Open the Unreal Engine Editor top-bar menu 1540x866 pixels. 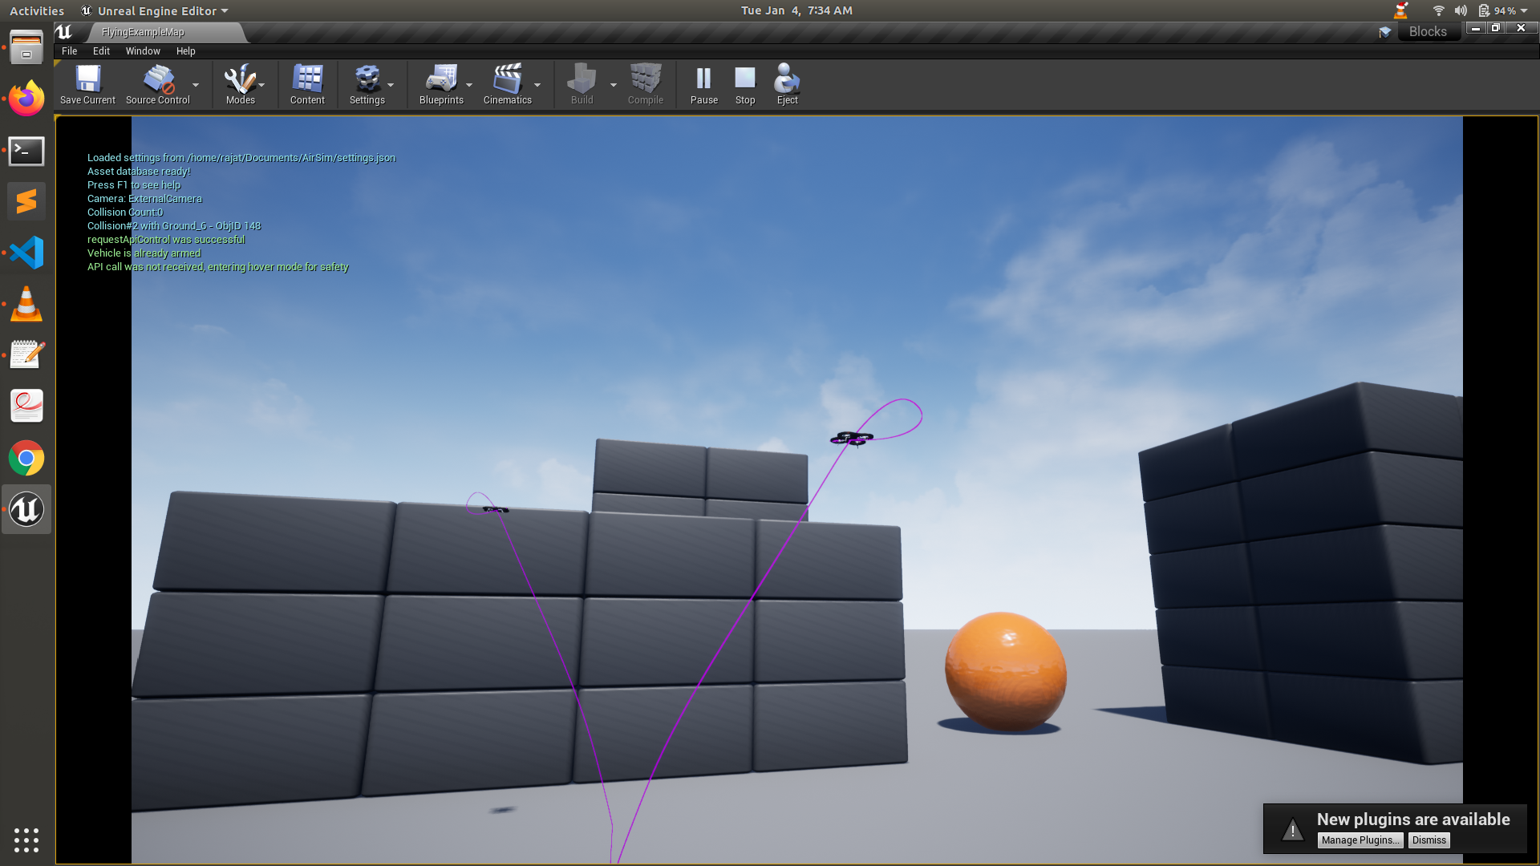pos(155,10)
